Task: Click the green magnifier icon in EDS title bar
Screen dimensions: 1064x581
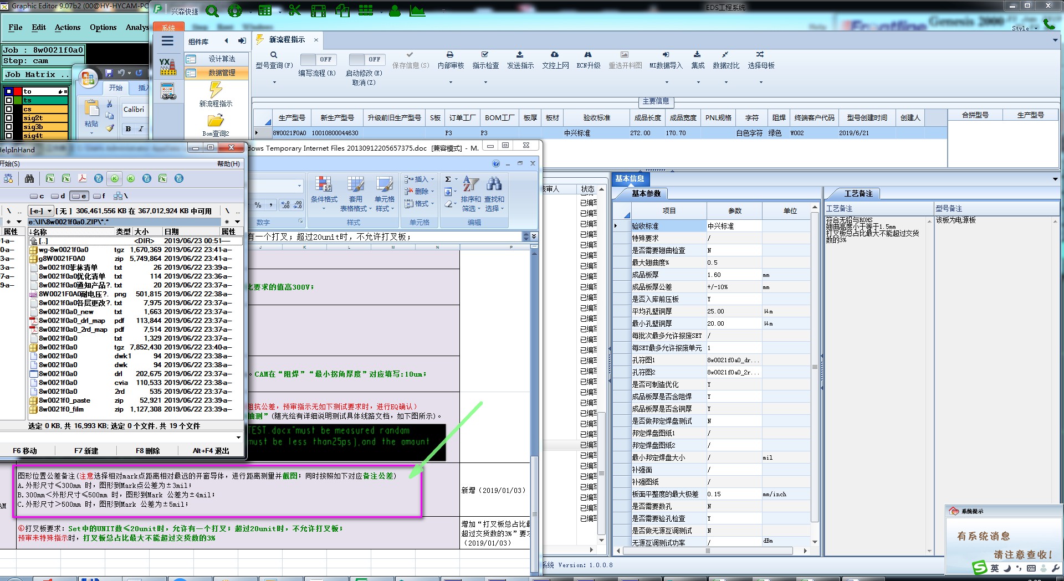Action: pos(212,11)
